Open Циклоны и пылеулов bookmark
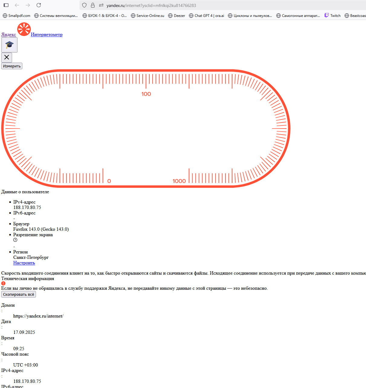 pos(250,16)
